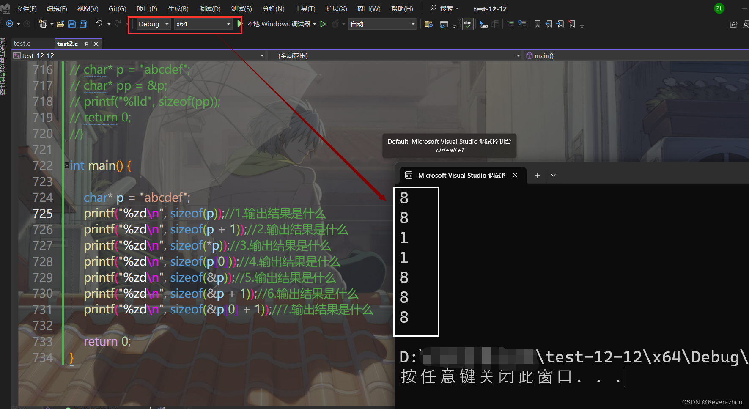The image size is (749, 409).
Task: Click the ZL account avatar
Action: (719, 8)
